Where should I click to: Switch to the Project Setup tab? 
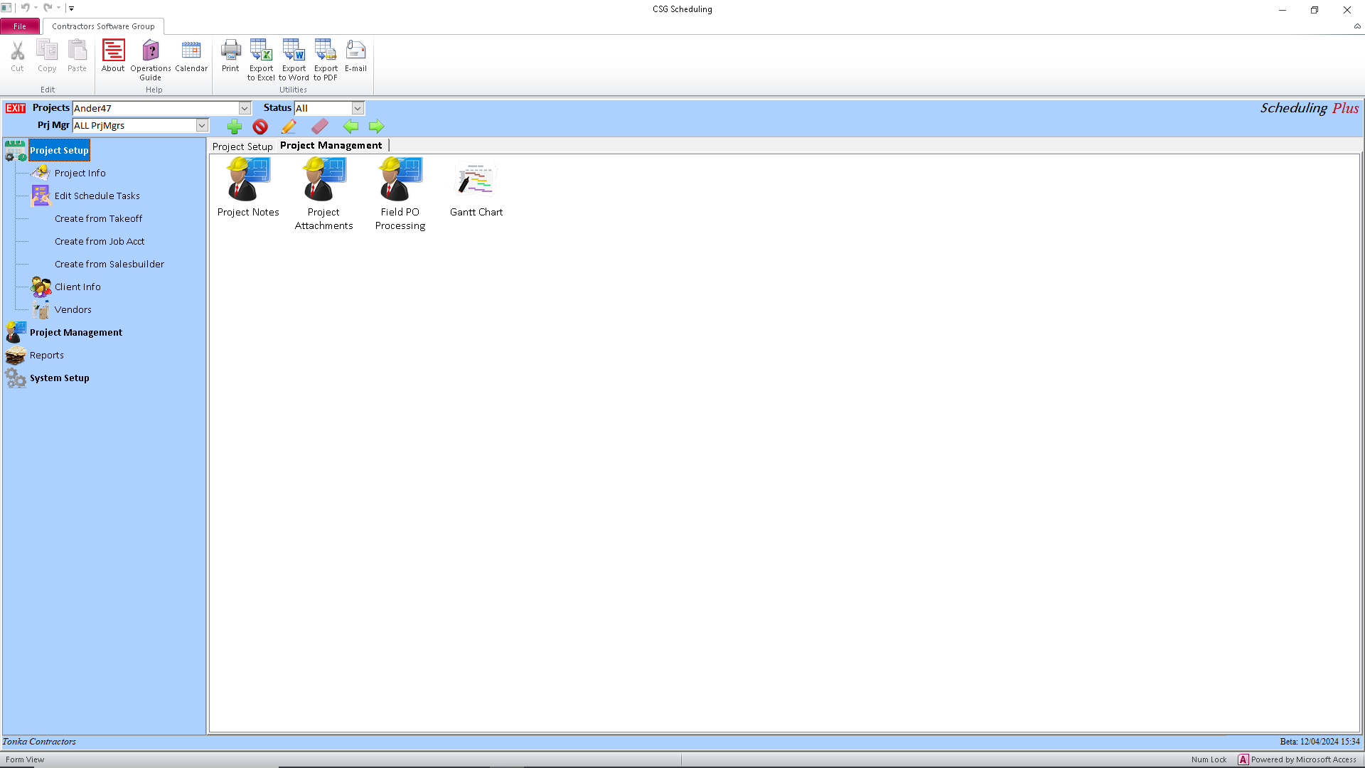click(242, 146)
